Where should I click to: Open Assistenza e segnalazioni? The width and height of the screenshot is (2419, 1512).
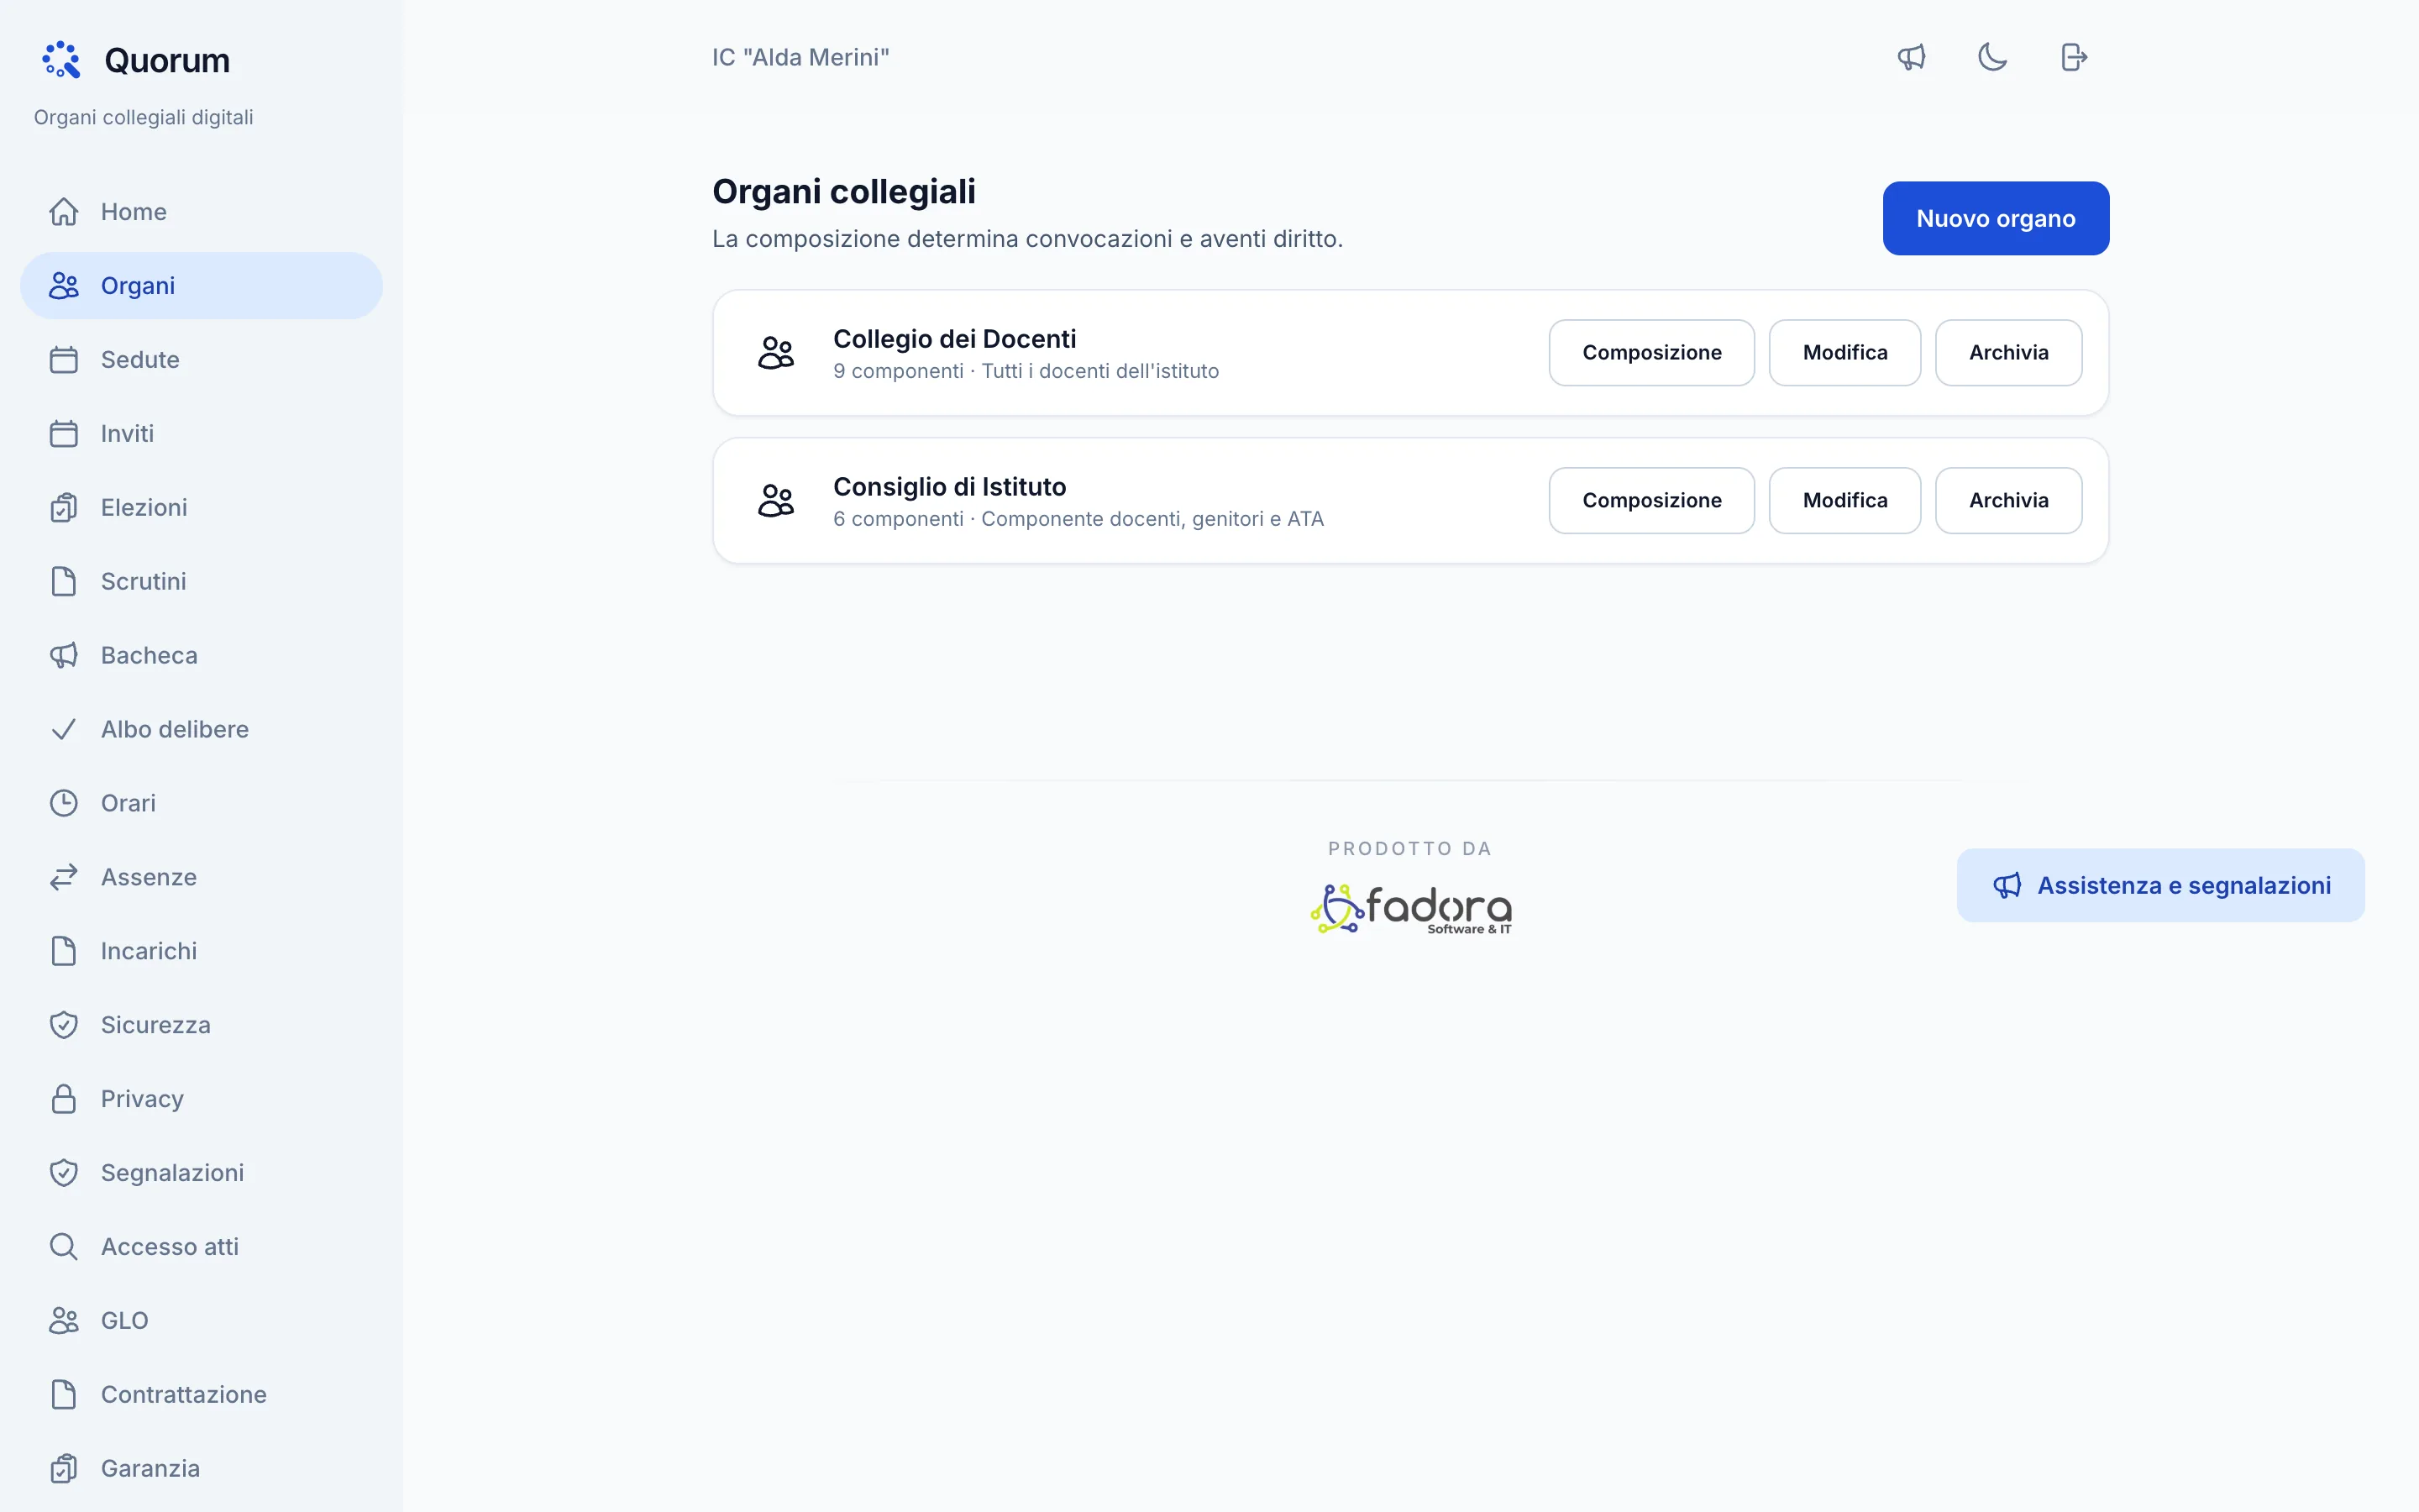tap(2160, 886)
